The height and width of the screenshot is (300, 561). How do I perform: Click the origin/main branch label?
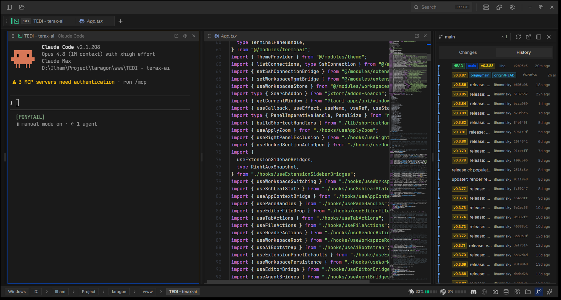pos(480,75)
